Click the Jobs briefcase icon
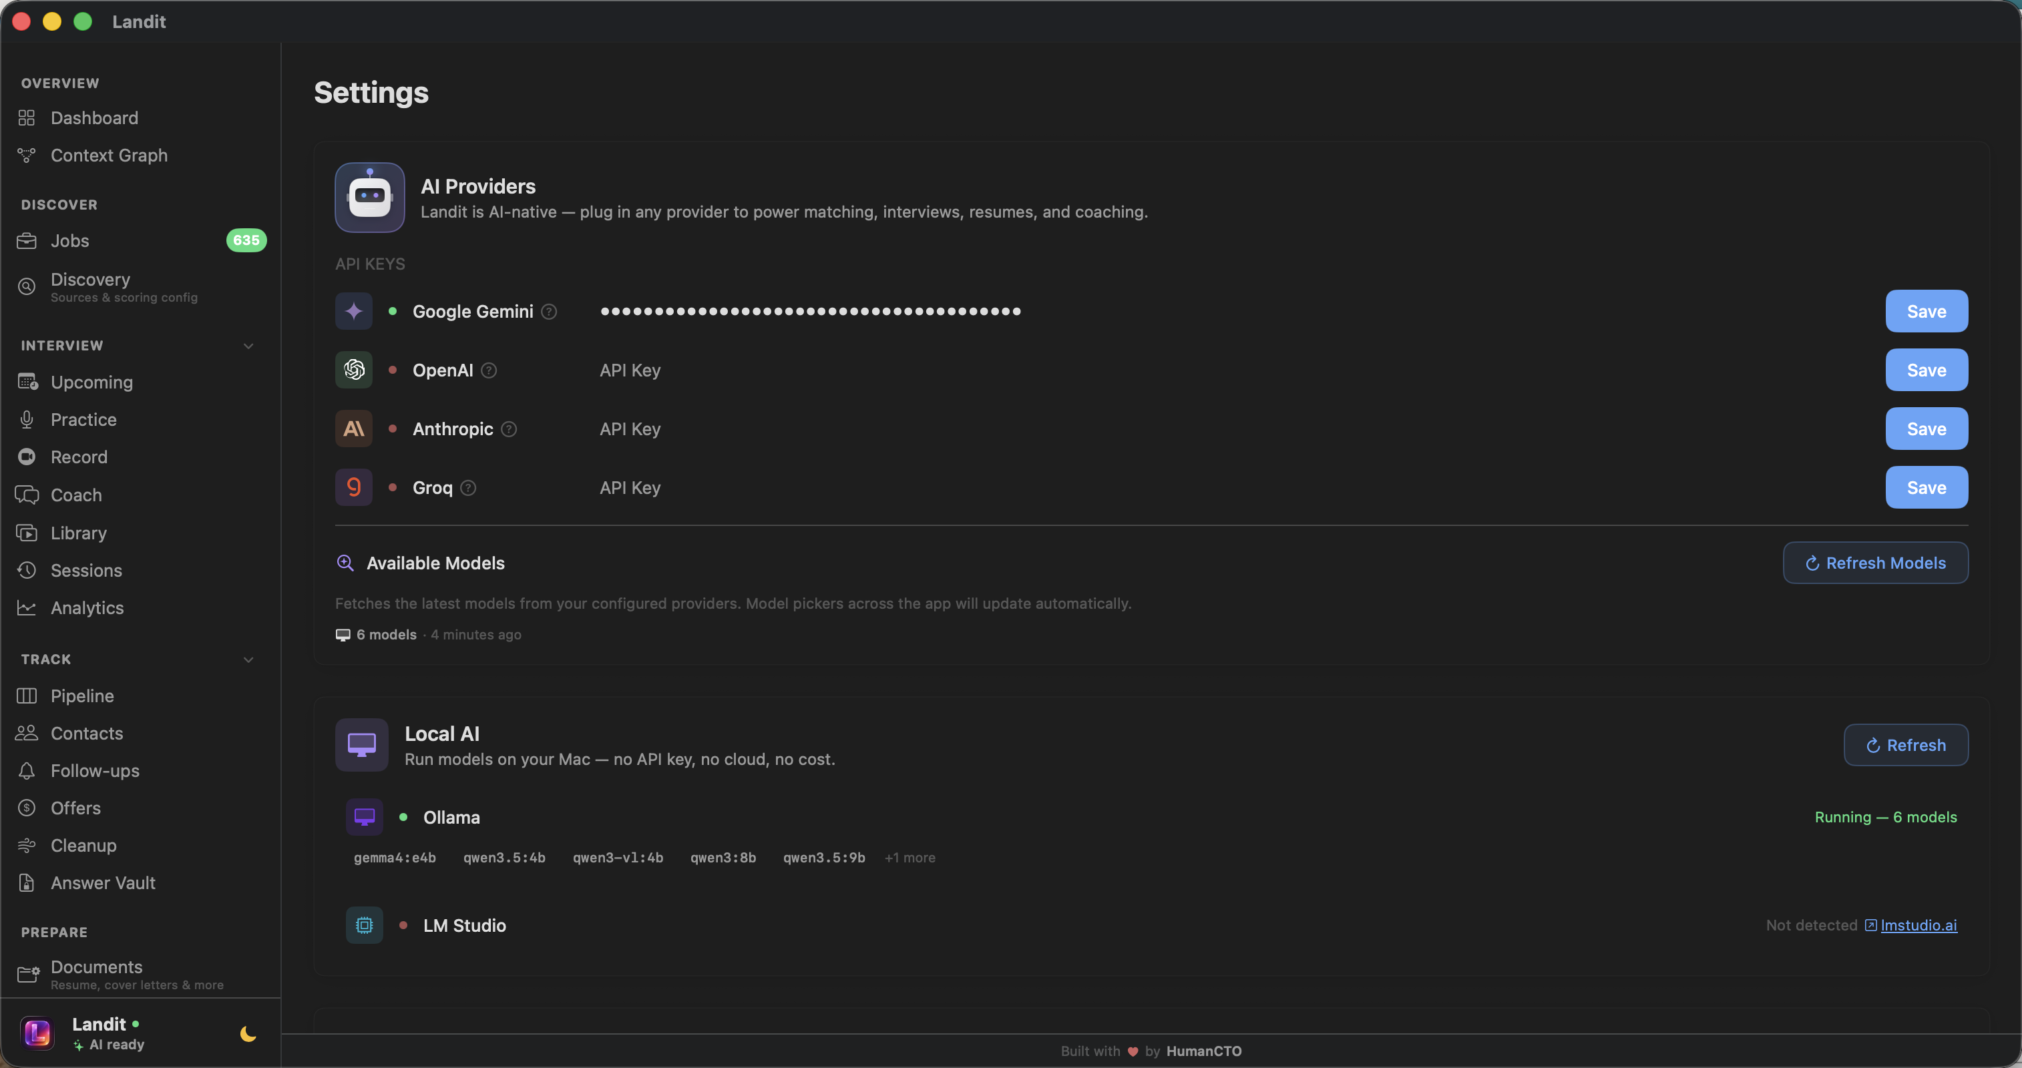The image size is (2022, 1068). tap(27, 241)
